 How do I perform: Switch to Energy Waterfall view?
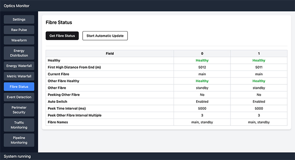tap(19, 66)
